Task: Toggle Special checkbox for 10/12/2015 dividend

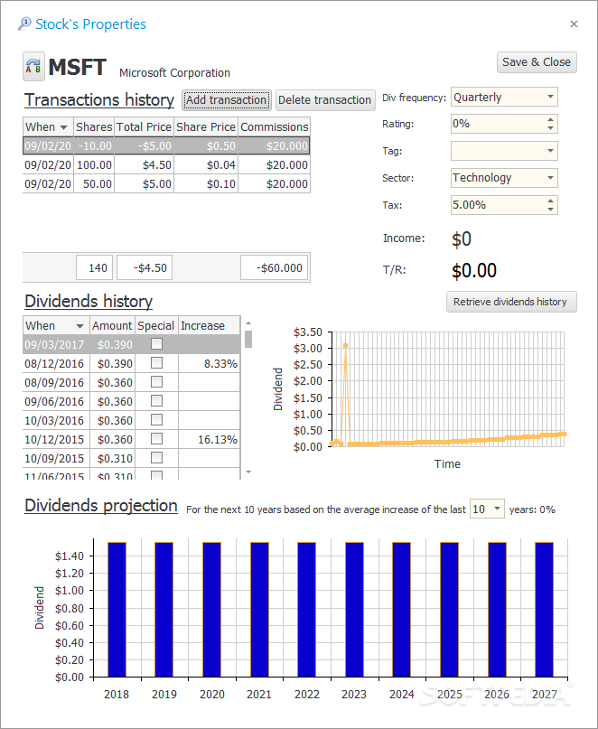Action: 156,438
